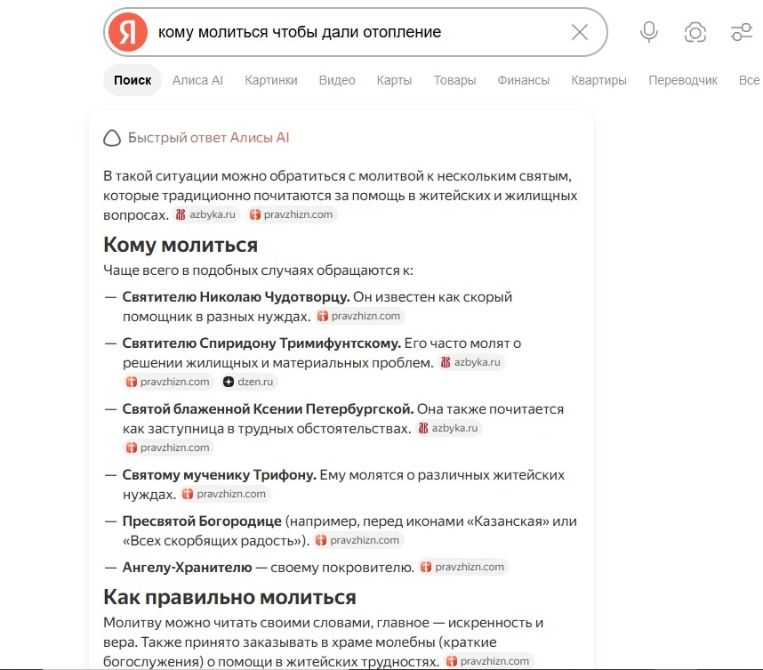Open pravzhizn.com source for Ксении Петербургской
Viewport: 763px width, 670px height.
click(x=168, y=448)
